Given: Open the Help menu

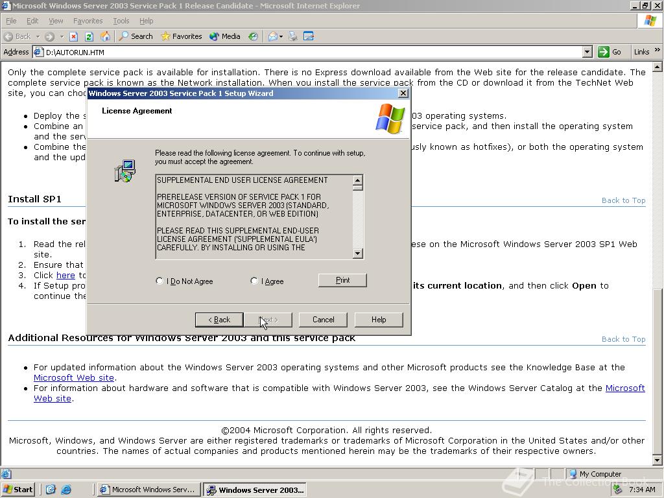Looking at the screenshot, I should 146,21.
